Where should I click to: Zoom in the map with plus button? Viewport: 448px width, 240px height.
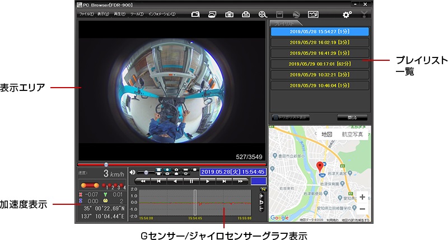coord(362,197)
